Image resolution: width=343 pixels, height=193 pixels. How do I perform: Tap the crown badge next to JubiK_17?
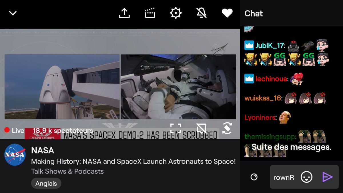(x=249, y=45)
